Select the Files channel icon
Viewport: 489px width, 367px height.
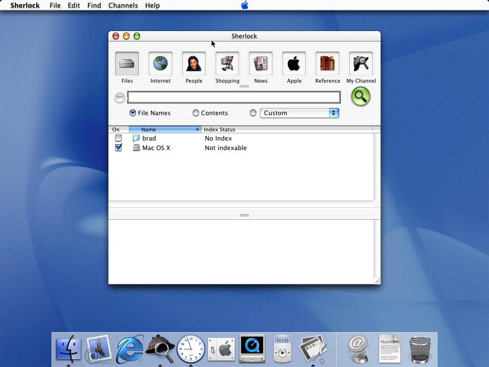pos(127,64)
